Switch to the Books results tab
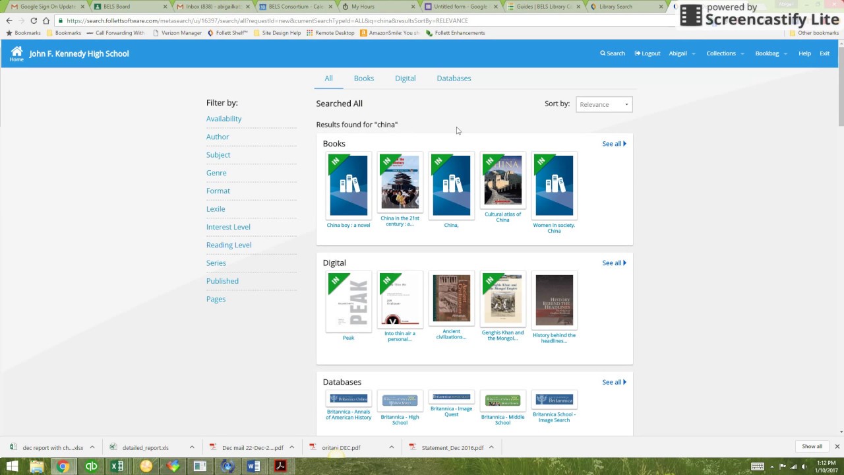 pyautogui.click(x=364, y=78)
